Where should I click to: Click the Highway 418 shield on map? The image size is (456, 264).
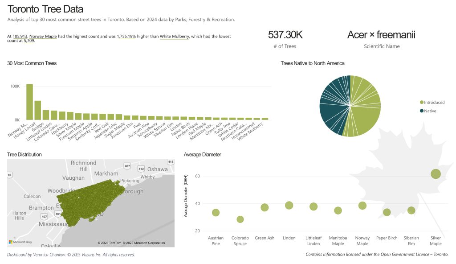point(170,161)
